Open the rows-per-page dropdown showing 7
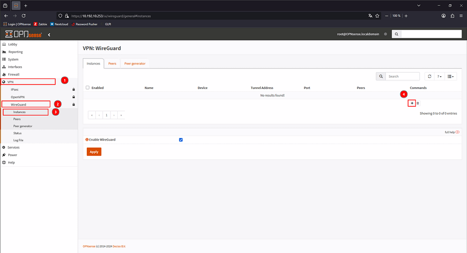This screenshot has height=253, width=467. pyautogui.click(x=439, y=76)
